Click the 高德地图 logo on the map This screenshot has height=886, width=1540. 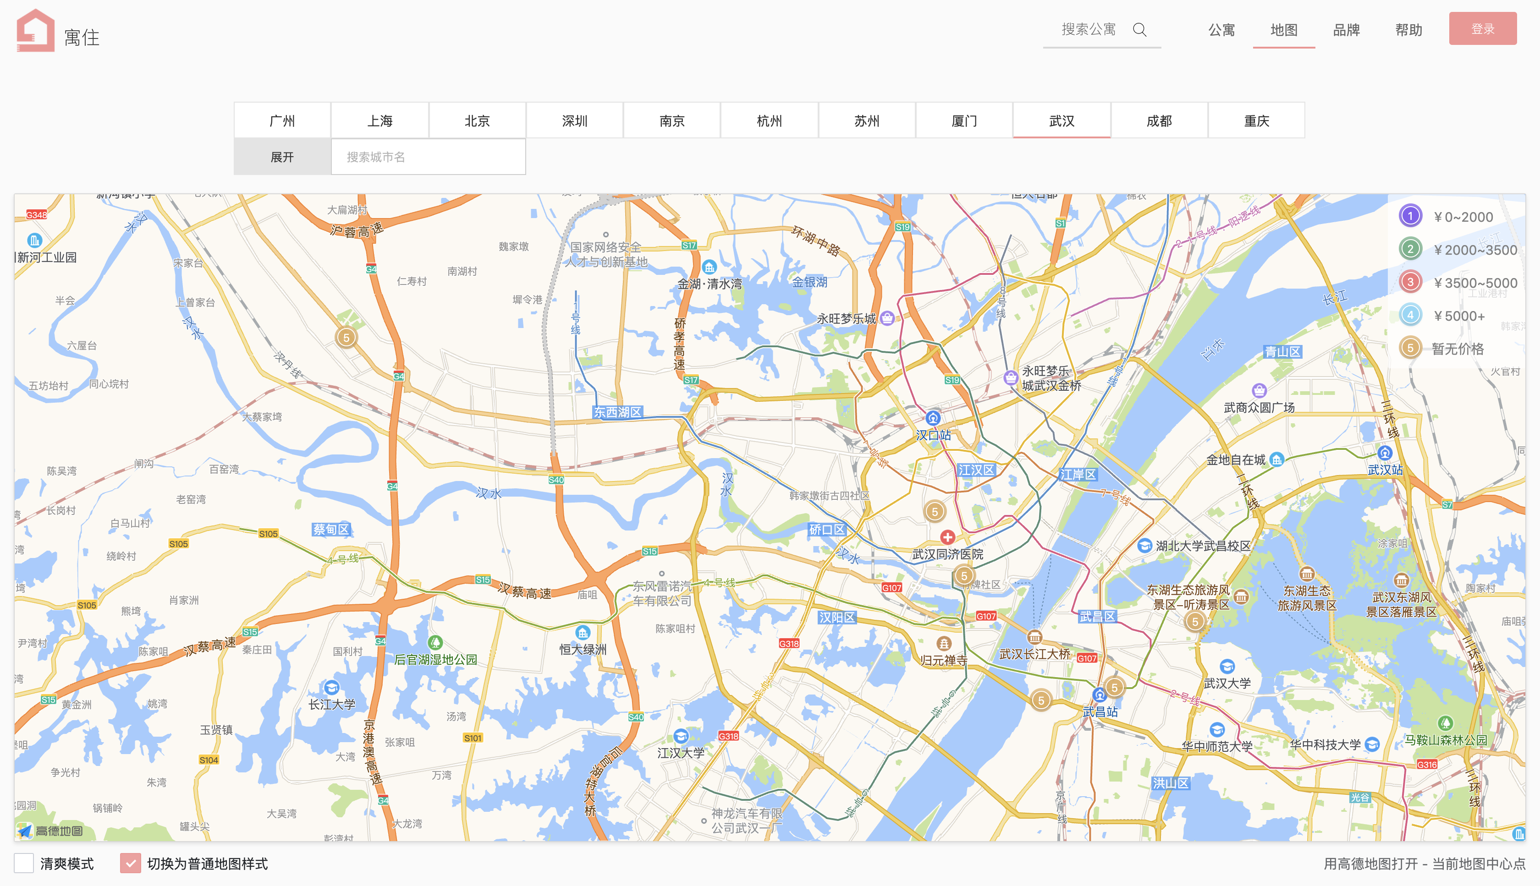coord(50,831)
